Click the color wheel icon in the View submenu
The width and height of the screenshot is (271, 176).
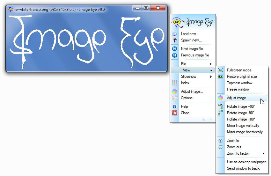tap(221, 98)
